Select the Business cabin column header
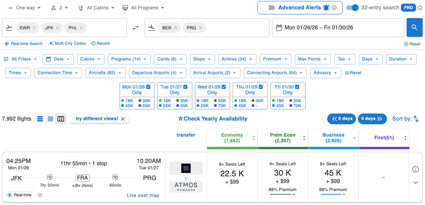 click(333, 137)
